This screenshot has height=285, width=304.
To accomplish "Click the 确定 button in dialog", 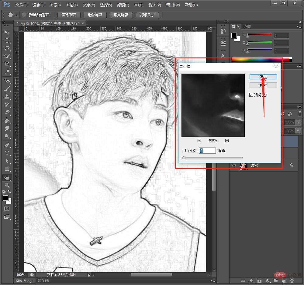I will (x=263, y=77).
